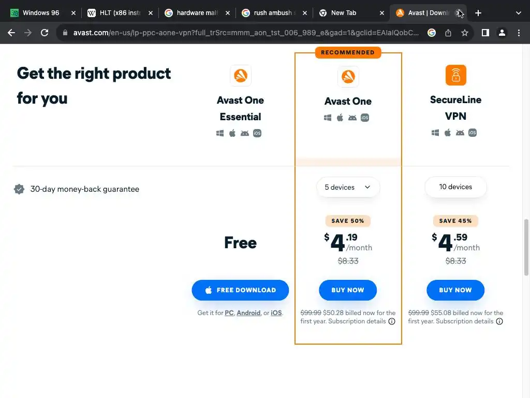Viewport: 530px width, 398px height.
Task: Open the tab search chevron dropdown
Action: click(518, 13)
